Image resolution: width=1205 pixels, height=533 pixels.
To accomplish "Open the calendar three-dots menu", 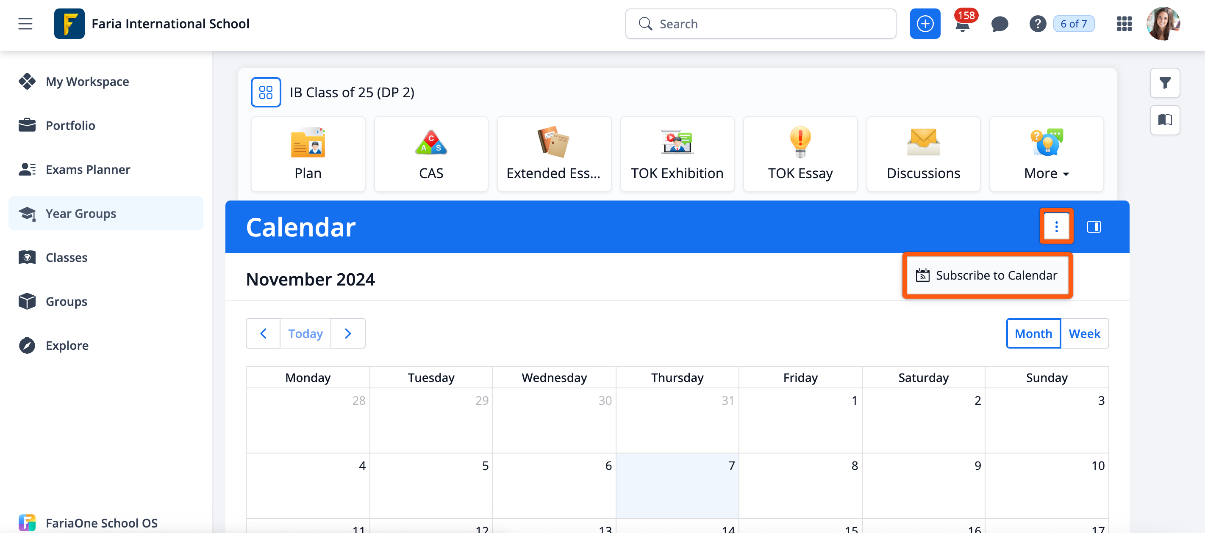I will pos(1056,227).
